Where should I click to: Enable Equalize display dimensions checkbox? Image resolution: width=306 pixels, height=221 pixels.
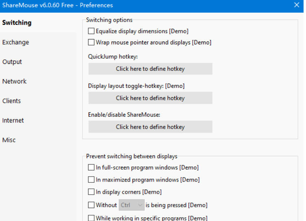click(91, 31)
